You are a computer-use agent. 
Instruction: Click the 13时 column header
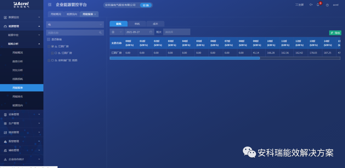click(315, 43)
